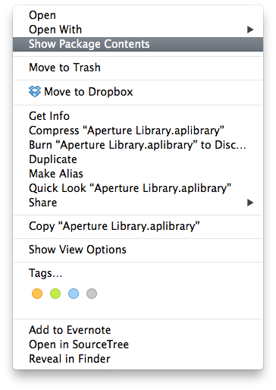The height and width of the screenshot is (390, 276).
Task: Open Get Info for the library
Action: [x=138, y=116]
